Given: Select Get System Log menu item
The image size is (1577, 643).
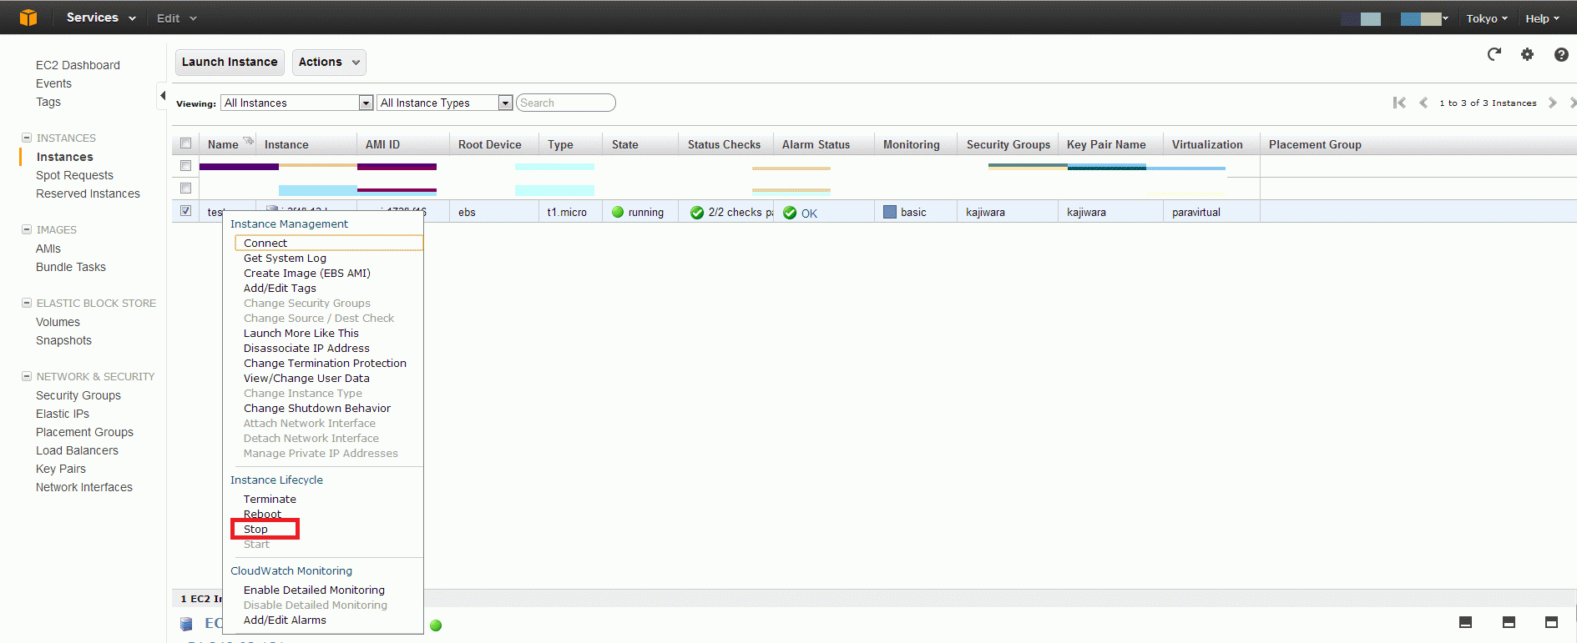Looking at the screenshot, I should click(285, 259).
